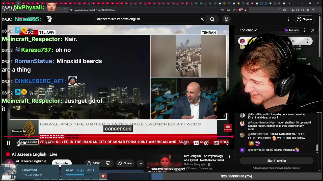323x181 pixels.
Task: Click the site info icon before URL
Action: pos(71,10)
